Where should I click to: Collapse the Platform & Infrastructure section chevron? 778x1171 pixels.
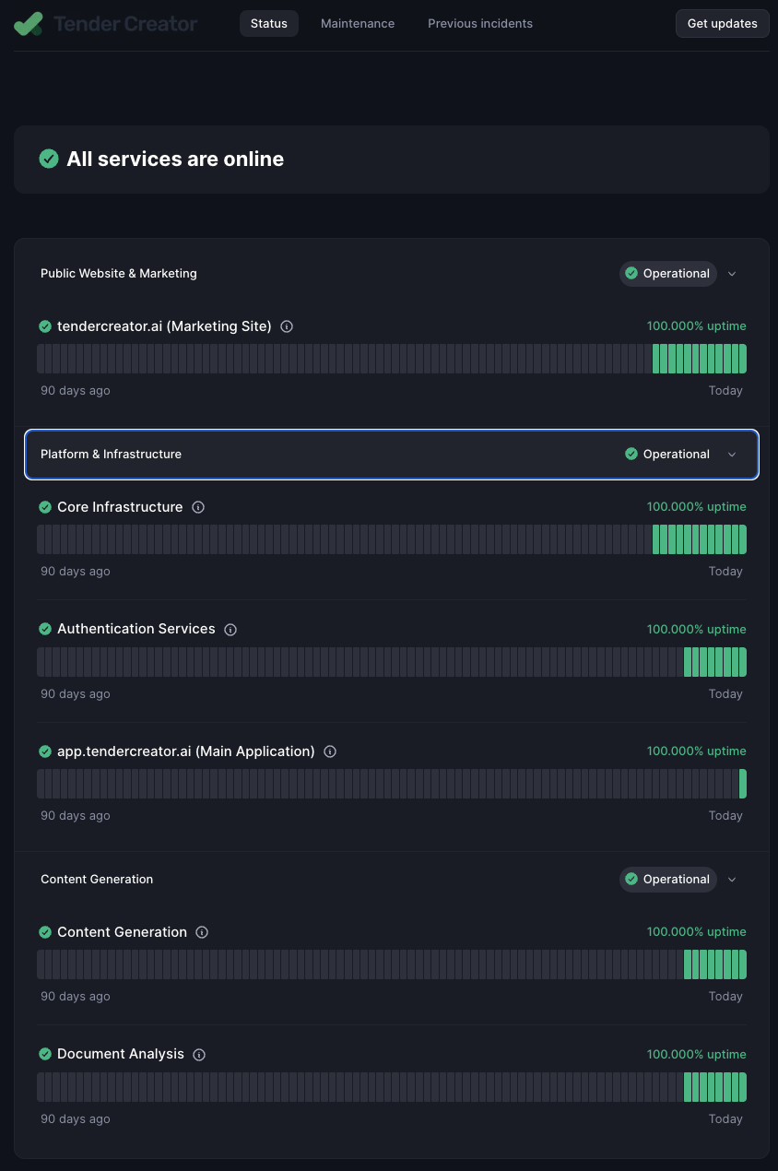click(x=732, y=455)
